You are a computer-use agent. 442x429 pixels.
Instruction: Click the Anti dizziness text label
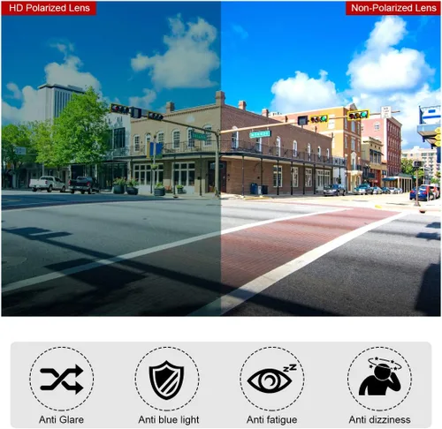coord(379,419)
